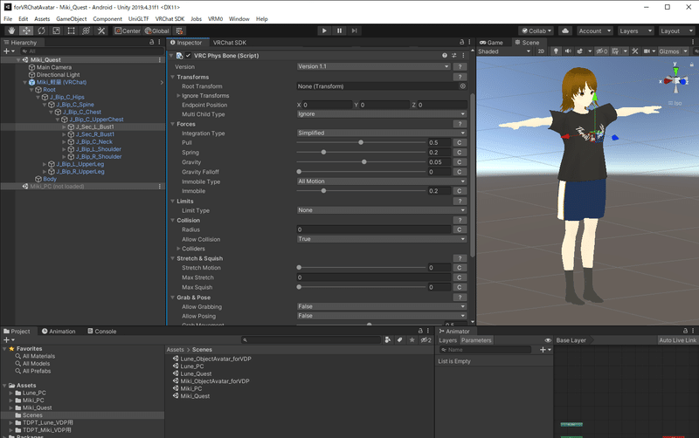Toggle scene audio speaker icon

pyautogui.click(x=567, y=51)
